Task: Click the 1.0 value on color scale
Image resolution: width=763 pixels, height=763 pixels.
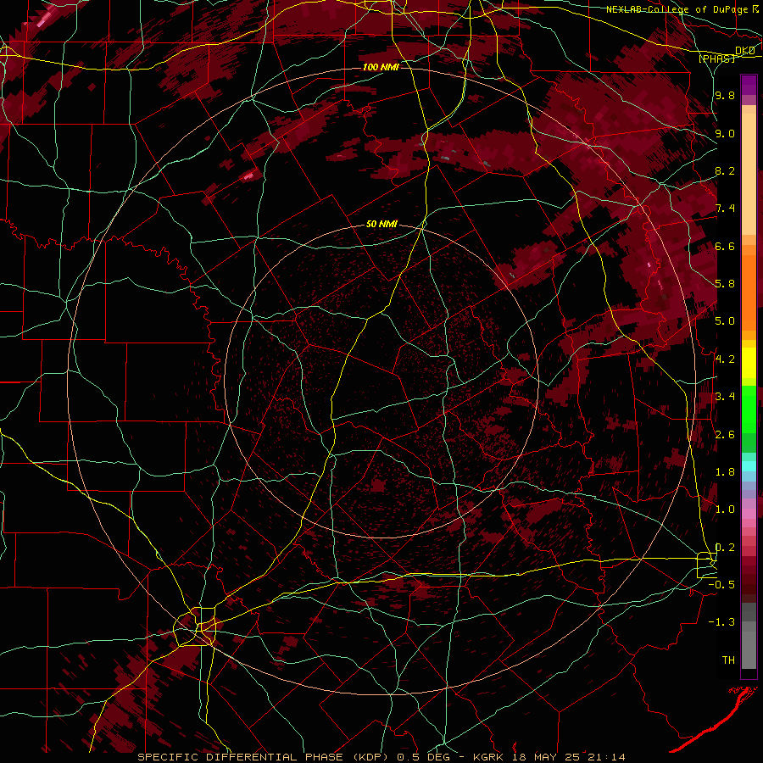Action: (725, 510)
